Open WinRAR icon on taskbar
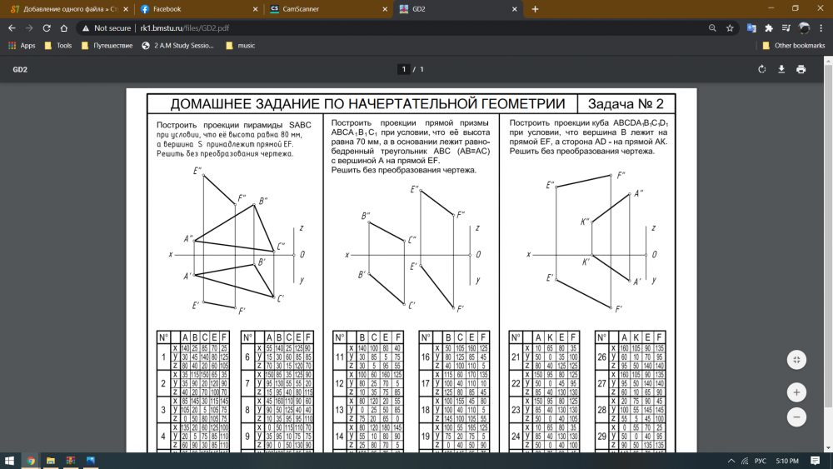Image resolution: width=833 pixels, height=469 pixels. [x=70, y=461]
